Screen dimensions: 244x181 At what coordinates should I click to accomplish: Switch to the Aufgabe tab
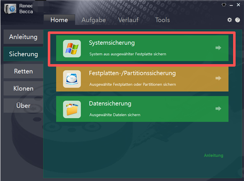(93, 20)
